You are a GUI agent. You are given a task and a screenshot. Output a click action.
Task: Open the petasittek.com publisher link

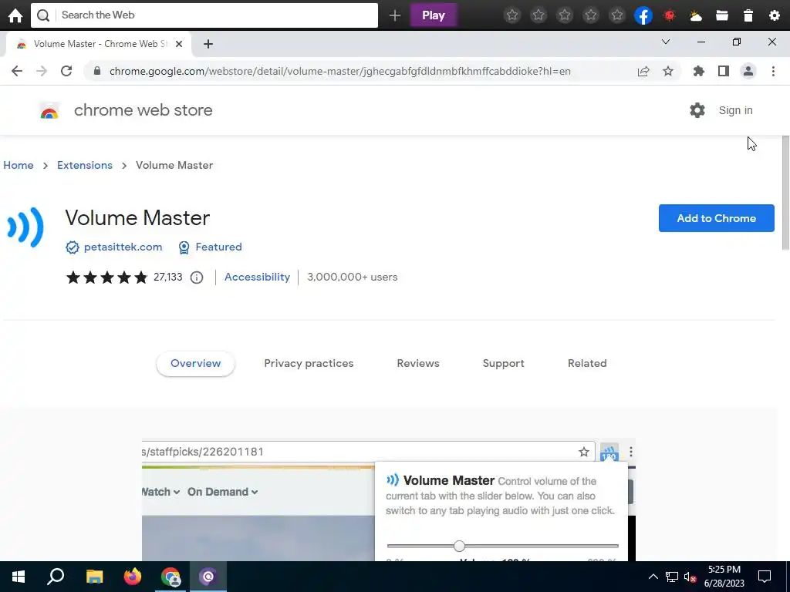(x=123, y=247)
